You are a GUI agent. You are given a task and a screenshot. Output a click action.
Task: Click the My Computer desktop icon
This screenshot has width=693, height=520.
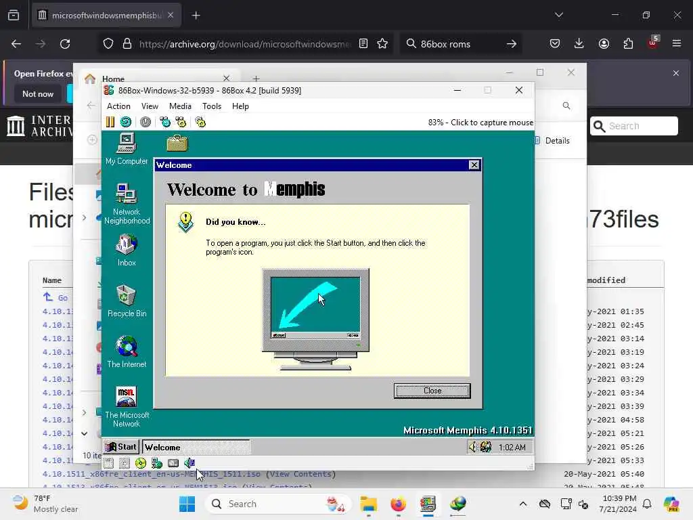127,148
